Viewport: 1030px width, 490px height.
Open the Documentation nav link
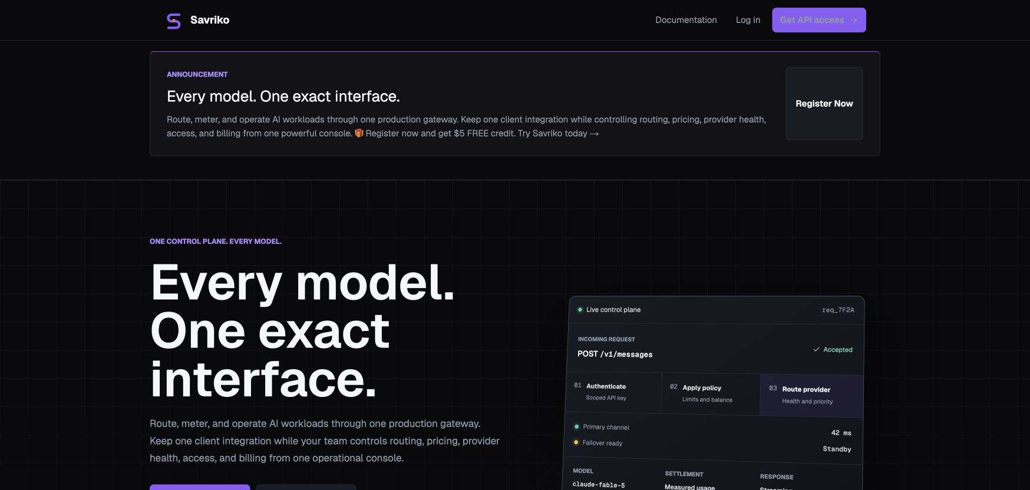click(x=686, y=20)
